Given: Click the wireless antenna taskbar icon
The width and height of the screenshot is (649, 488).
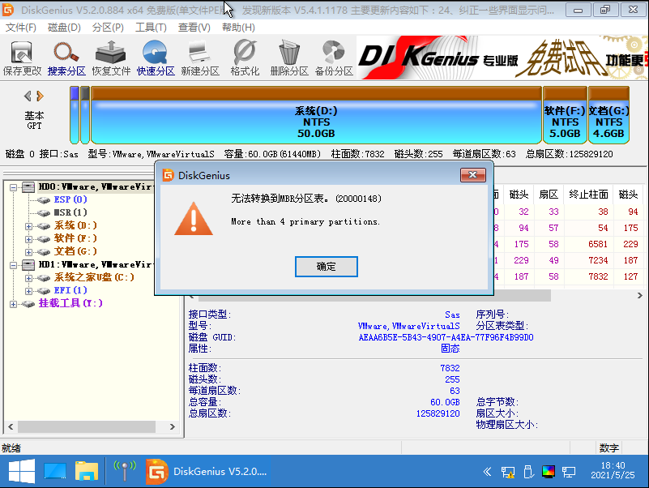Looking at the screenshot, I should [125, 471].
